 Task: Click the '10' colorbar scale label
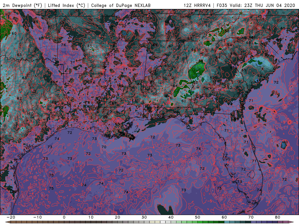91,217
